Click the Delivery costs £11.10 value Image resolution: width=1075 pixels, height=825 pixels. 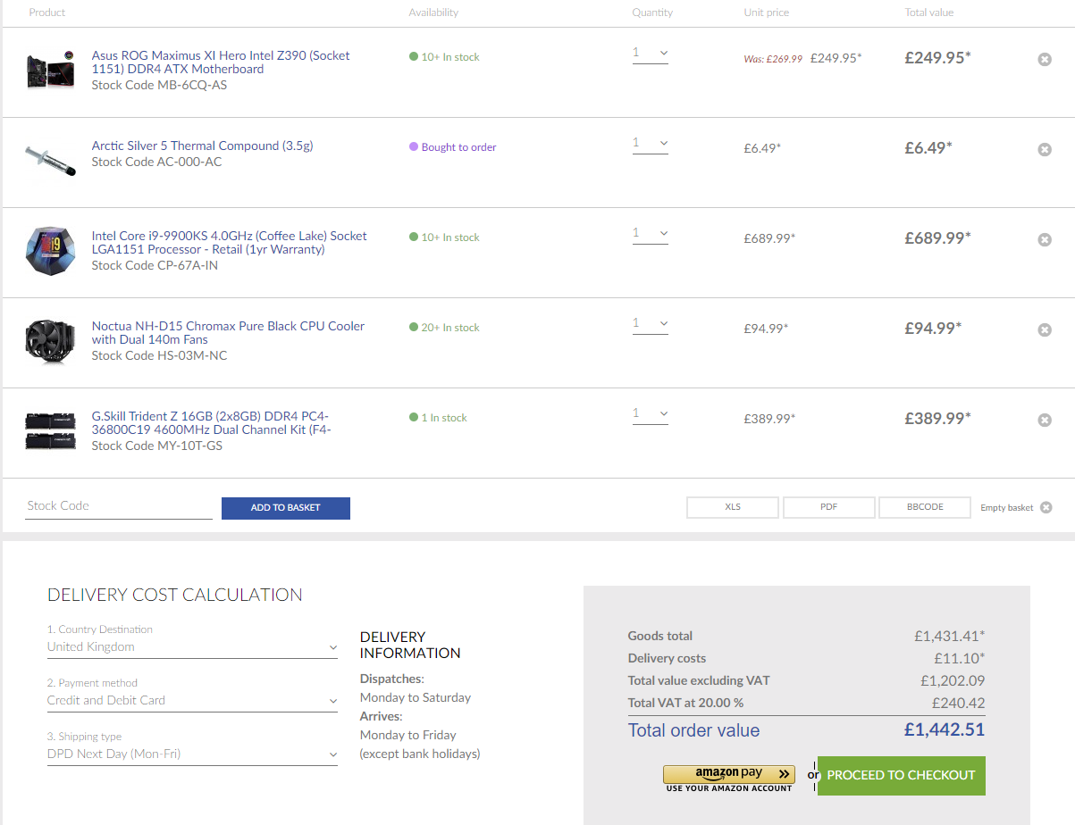[x=959, y=659]
